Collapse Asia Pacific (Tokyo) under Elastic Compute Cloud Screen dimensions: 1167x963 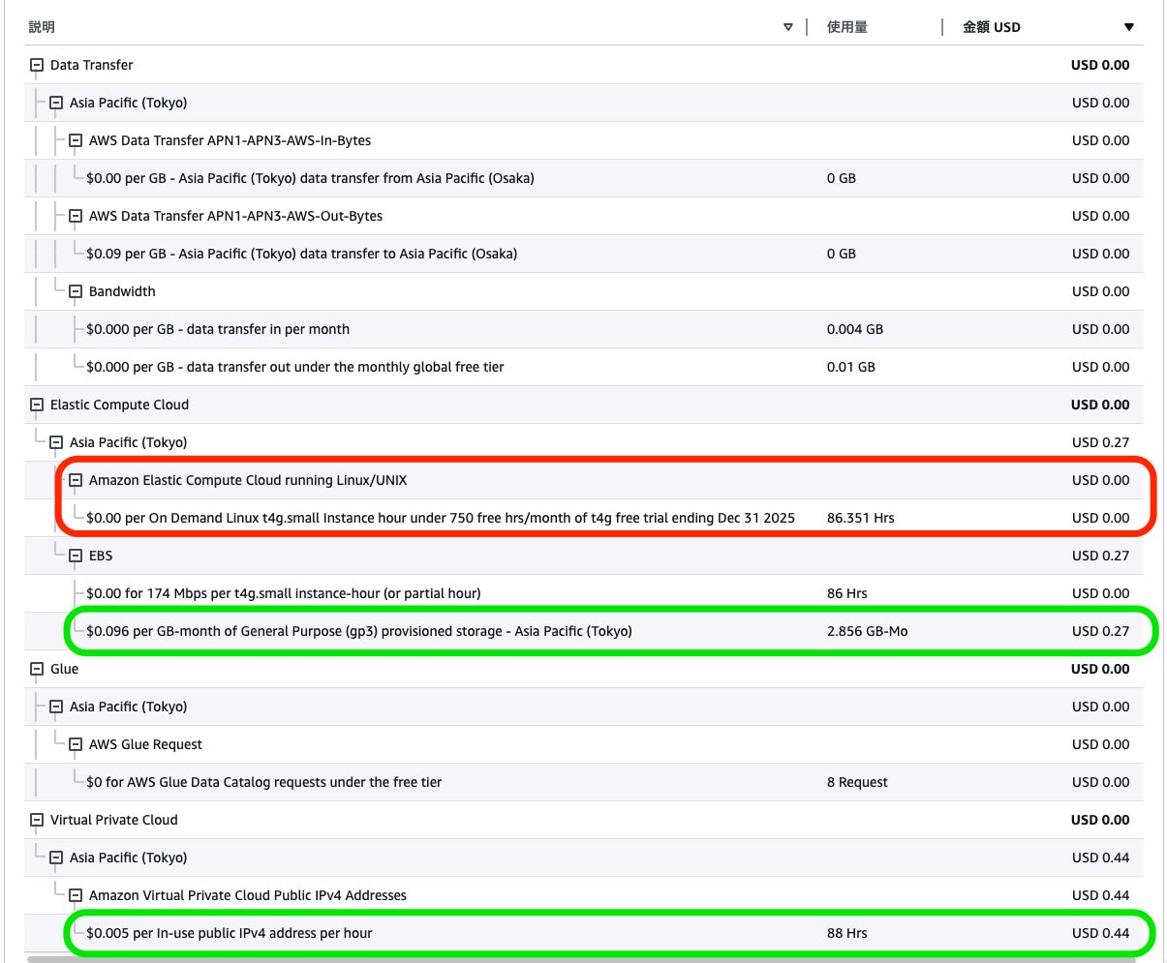(56, 442)
